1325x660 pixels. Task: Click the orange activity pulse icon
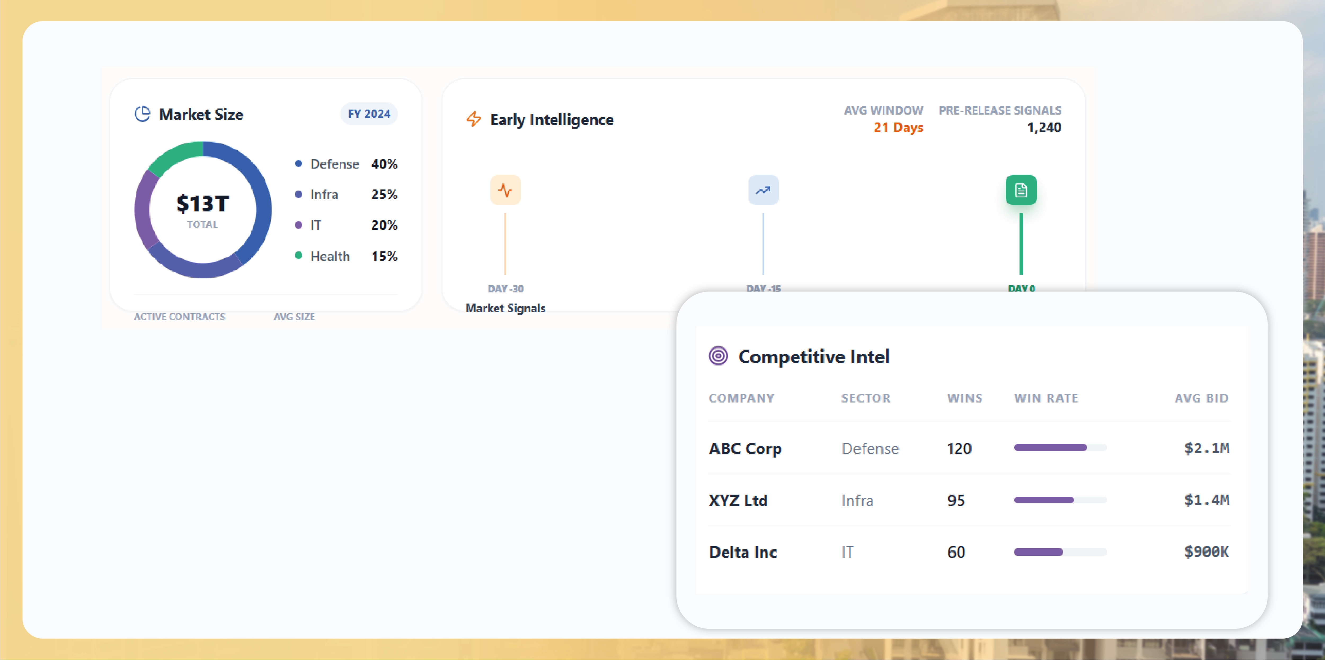tap(505, 191)
